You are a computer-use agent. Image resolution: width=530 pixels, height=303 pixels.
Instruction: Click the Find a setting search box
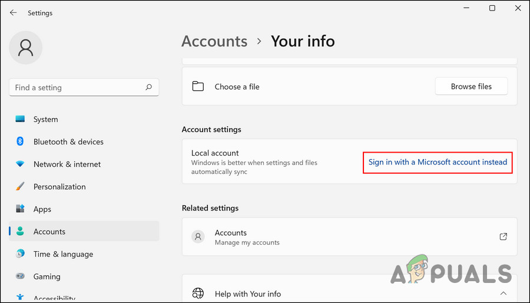point(84,87)
